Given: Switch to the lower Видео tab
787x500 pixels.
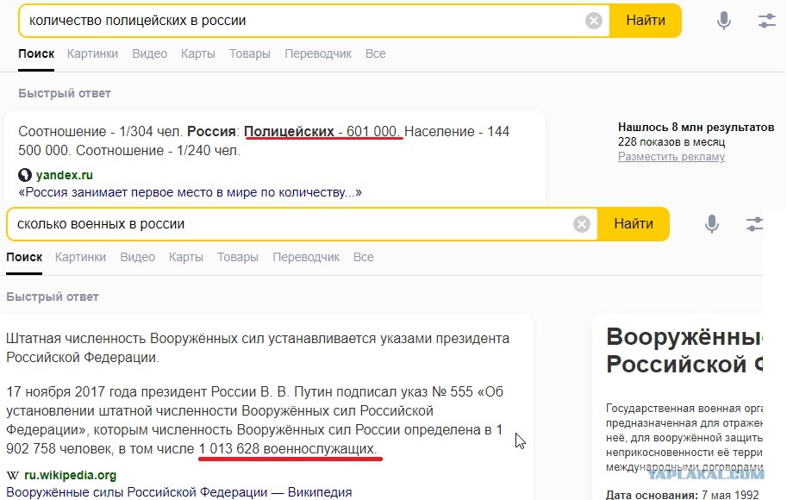Looking at the screenshot, I should pos(138,257).
